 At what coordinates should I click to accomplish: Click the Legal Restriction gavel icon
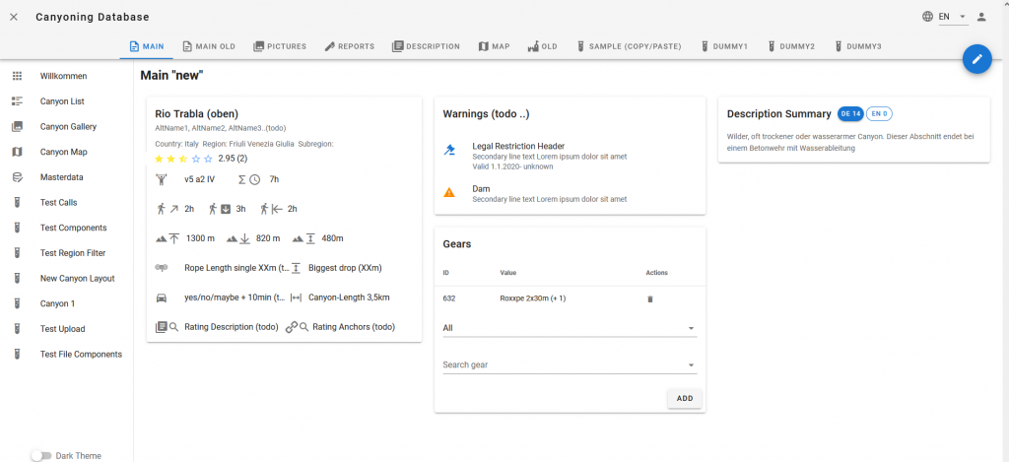(449, 151)
